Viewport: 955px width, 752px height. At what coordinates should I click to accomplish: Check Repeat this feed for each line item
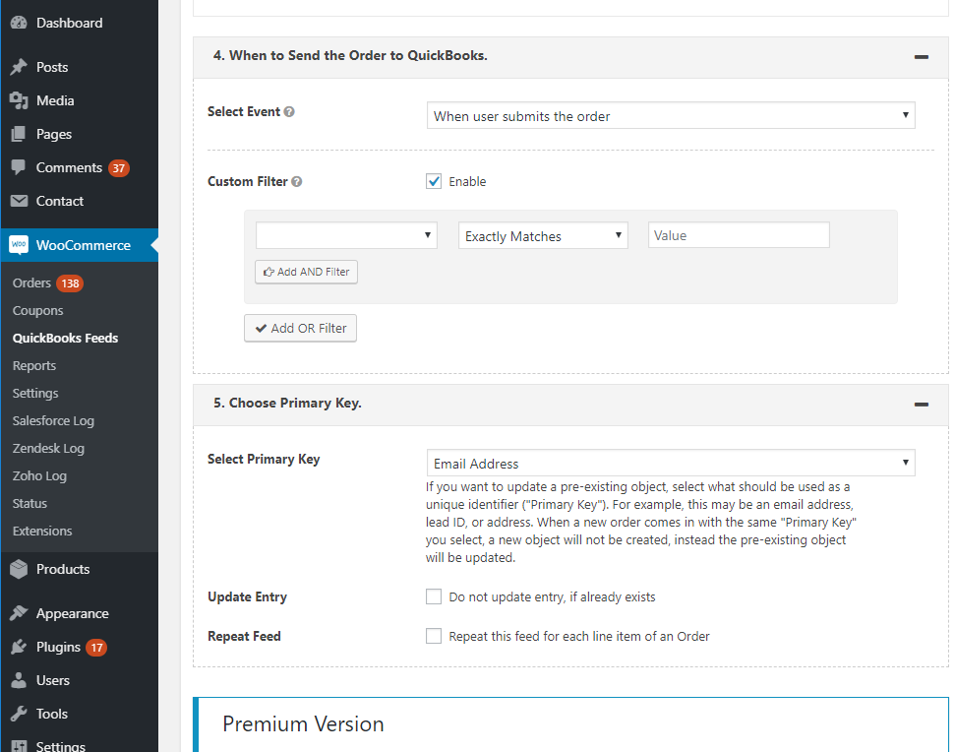434,636
